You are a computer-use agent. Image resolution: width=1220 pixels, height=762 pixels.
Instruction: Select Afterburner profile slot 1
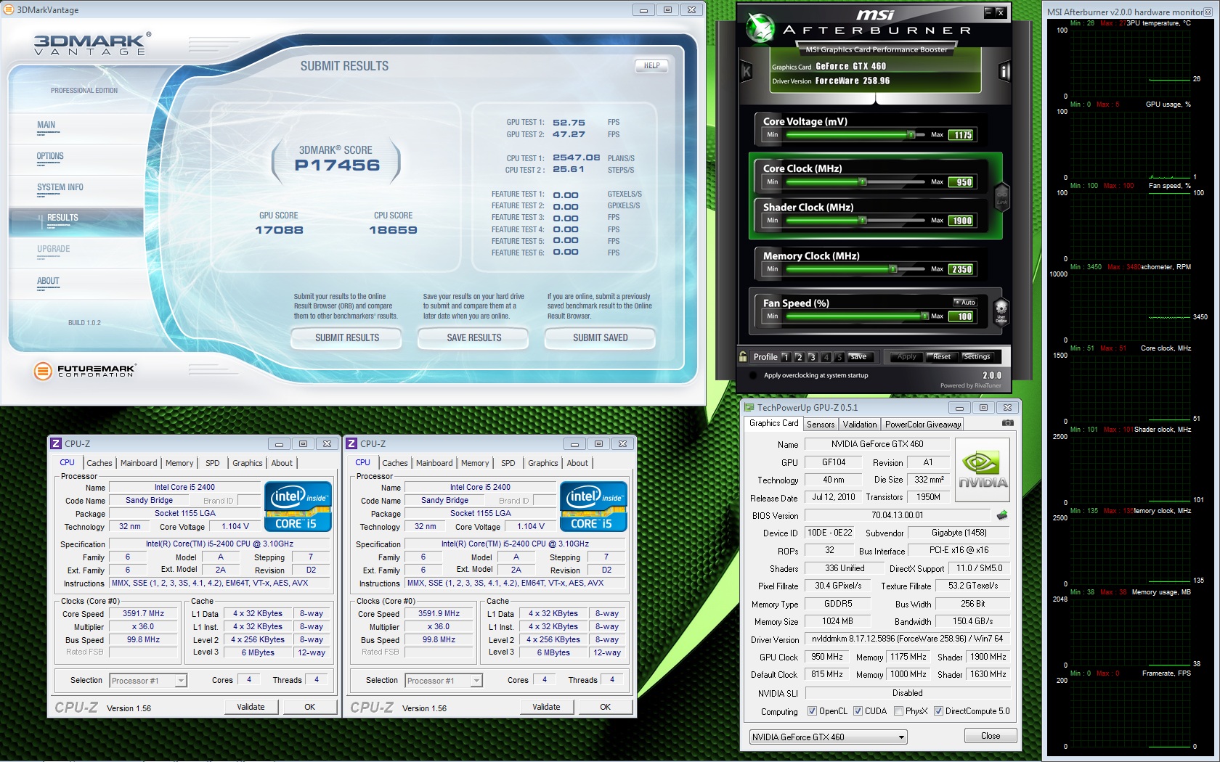click(x=786, y=357)
